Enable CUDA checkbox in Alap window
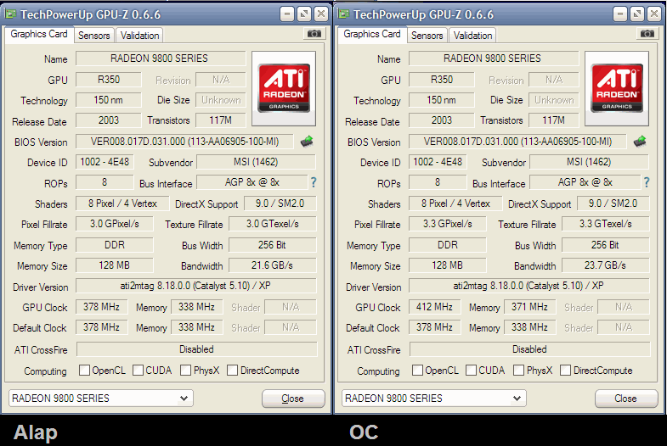667x446 pixels. [138, 370]
